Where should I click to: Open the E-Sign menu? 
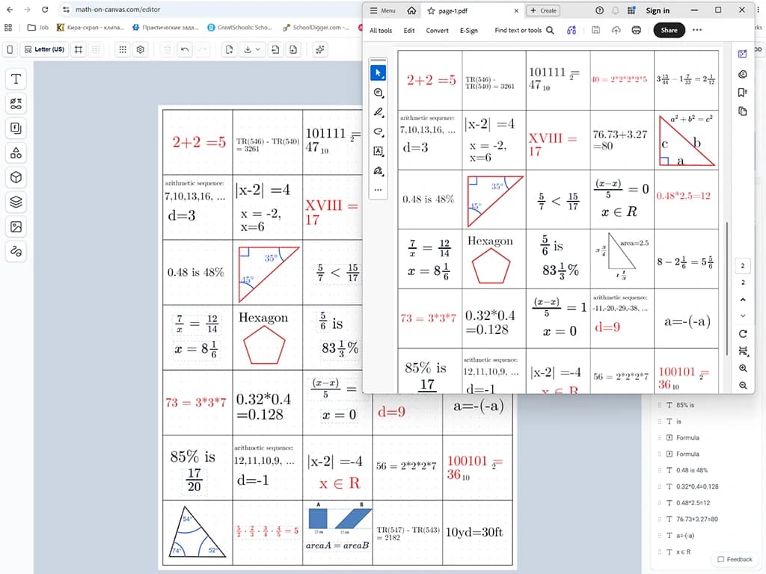468,30
